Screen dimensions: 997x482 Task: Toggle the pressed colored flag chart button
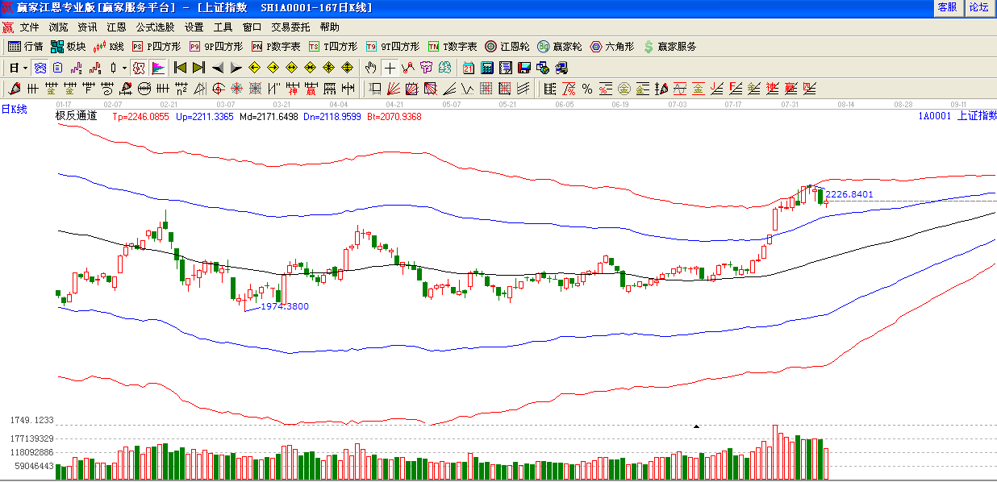[x=158, y=68]
